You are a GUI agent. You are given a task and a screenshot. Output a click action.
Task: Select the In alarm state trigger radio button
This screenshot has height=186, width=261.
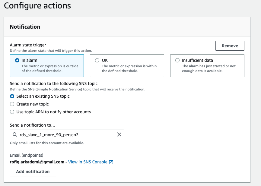click(17, 60)
